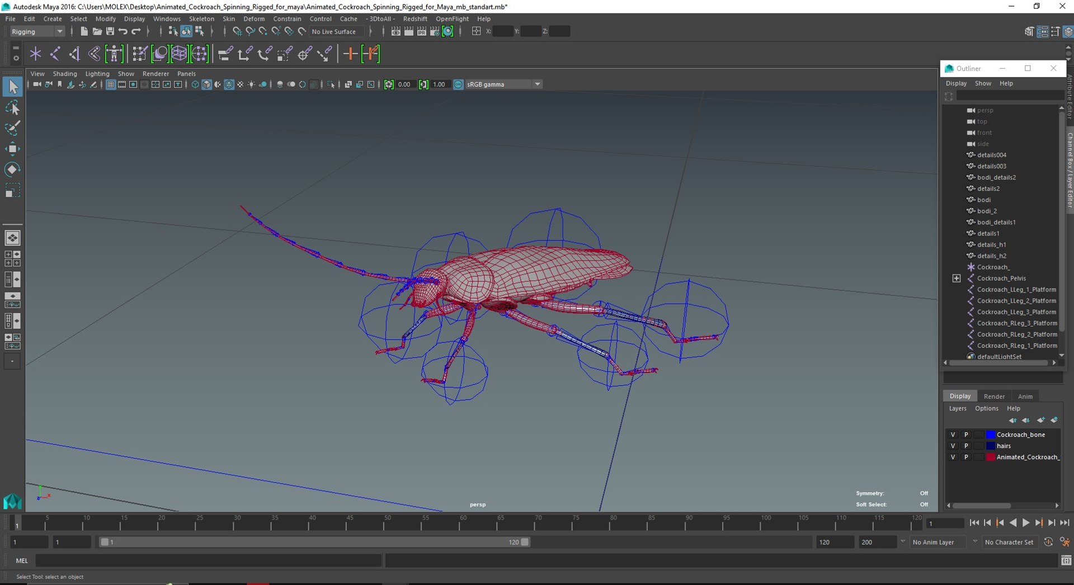Select the Select Tool arrow in toolbox

12,87
